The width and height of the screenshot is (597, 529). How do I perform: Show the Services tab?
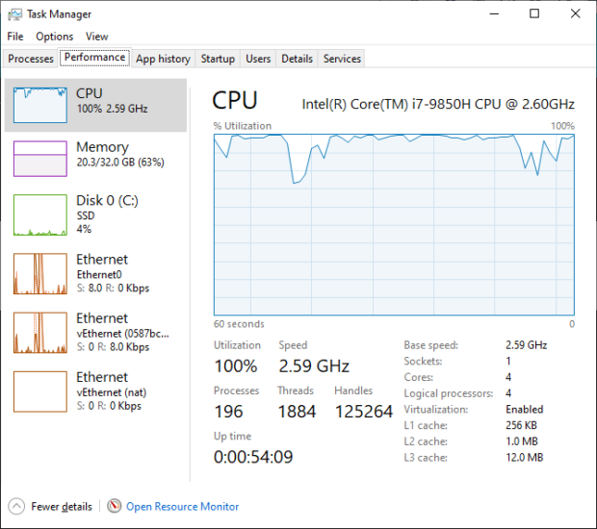(342, 59)
